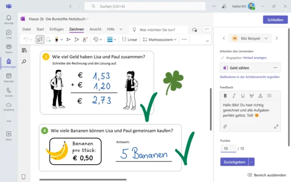Toggle italic formatting in feedback
Image resolution: width=291 pixels, height=182 pixels.
[234, 96]
